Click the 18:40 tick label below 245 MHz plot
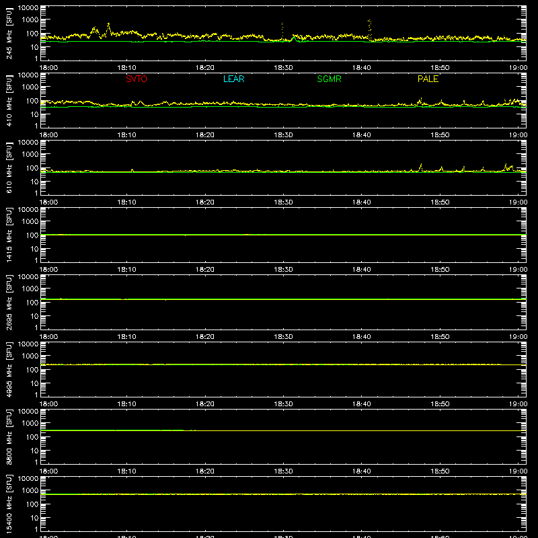The width and height of the screenshot is (538, 538). 362,68
